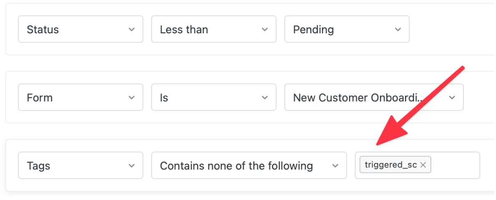Click the chevron on the Status dropdown
Image resolution: width=496 pixels, height=200 pixels.
pyautogui.click(x=132, y=30)
